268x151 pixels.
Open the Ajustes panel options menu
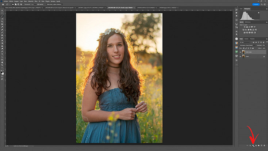tap(267, 22)
